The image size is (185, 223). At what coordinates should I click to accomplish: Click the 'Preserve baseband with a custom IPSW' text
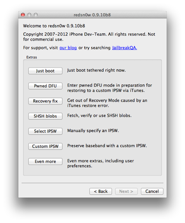[x=107, y=146]
